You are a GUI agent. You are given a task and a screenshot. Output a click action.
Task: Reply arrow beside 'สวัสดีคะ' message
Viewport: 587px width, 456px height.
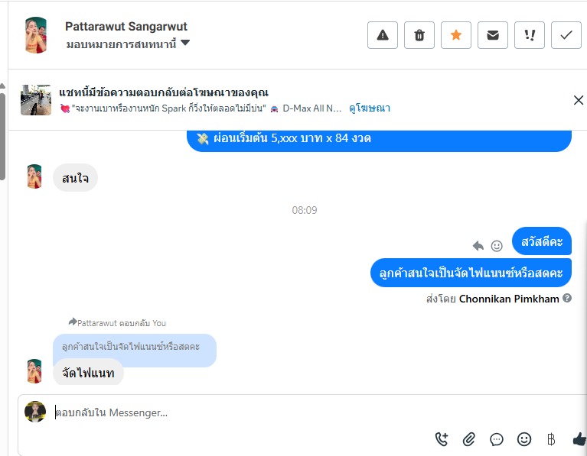[478, 246]
